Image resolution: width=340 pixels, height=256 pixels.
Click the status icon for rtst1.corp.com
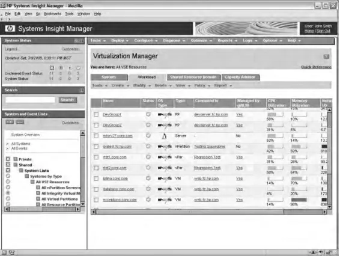148,157
